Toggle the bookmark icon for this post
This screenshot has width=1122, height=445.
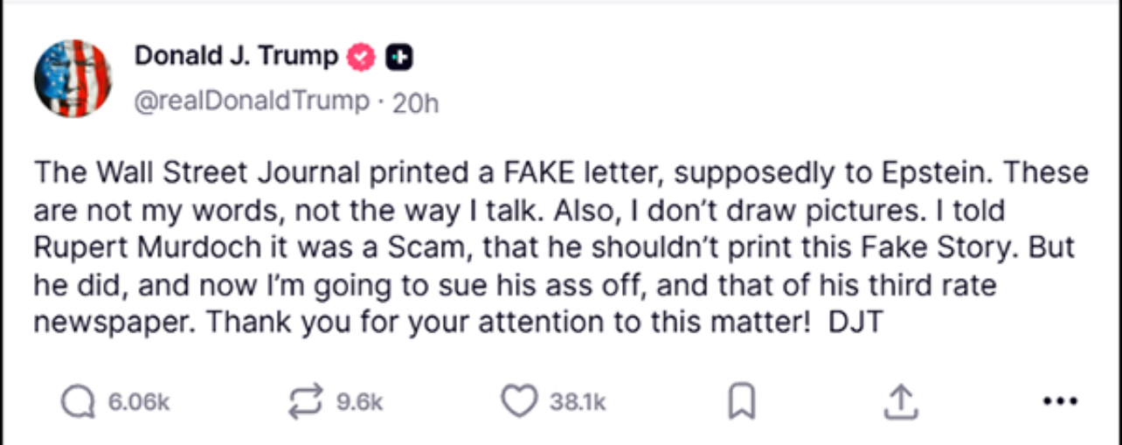tap(741, 402)
